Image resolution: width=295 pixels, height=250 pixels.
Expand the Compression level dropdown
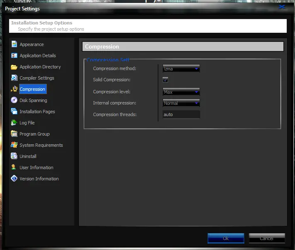coord(181,92)
